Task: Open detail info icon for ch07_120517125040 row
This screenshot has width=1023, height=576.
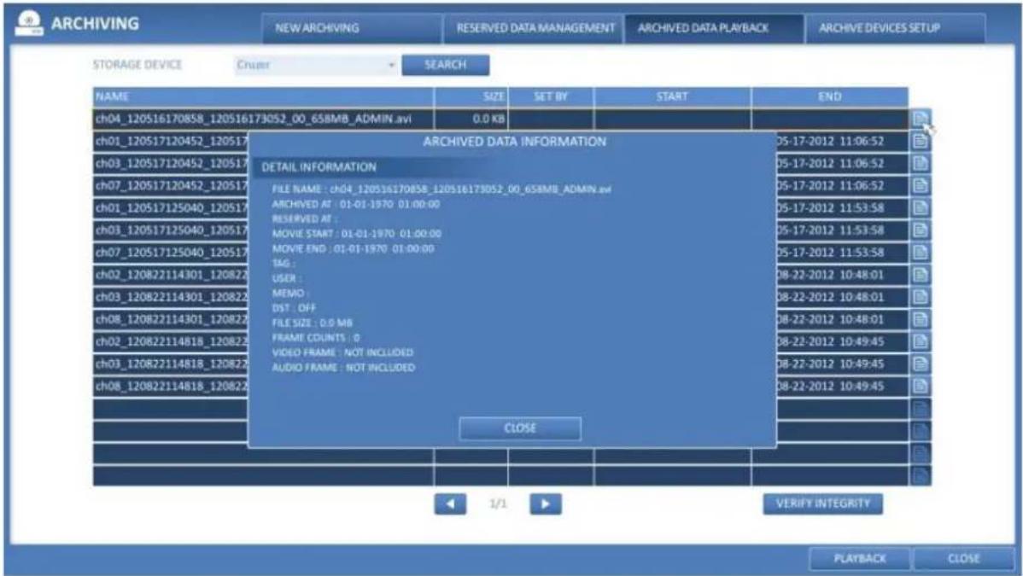Action: point(920,252)
